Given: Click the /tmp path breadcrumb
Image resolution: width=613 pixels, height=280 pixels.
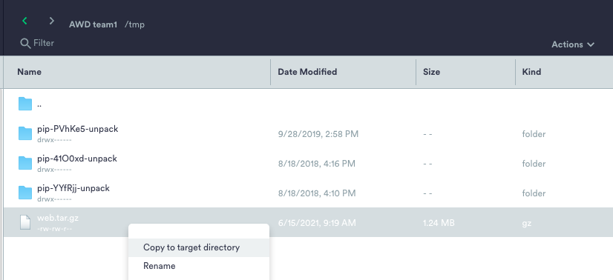Looking at the screenshot, I should click(134, 24).
